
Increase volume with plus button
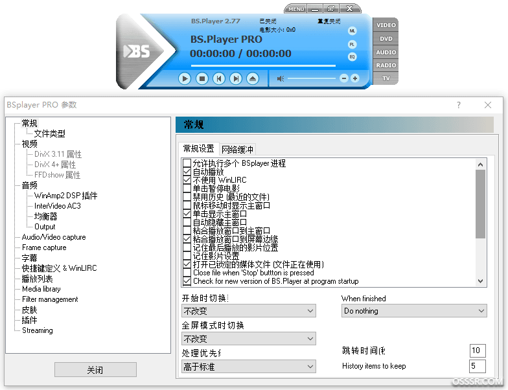coord(355,78)
